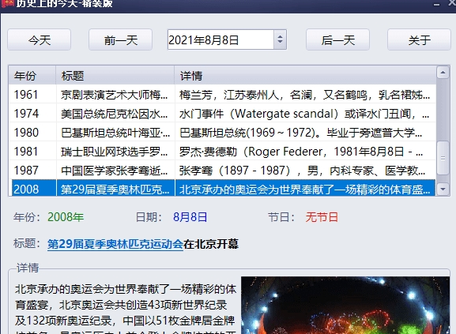The width and height of the screenshot is (456, 334).
Task: Go to previous day with 前一天
Action: (120, 40)
